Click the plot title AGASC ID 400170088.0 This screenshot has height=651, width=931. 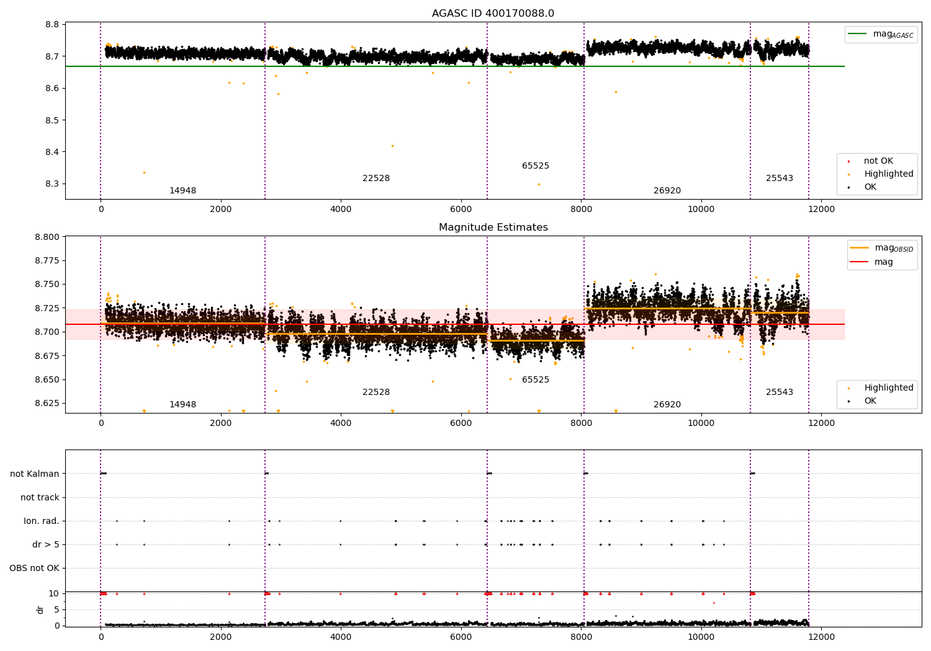[x=493, y=14]
